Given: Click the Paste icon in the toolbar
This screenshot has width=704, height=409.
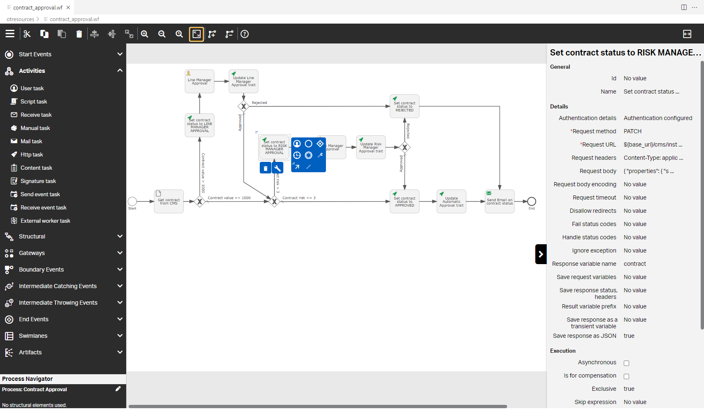Looking at the screenshot, I should 62,34.
